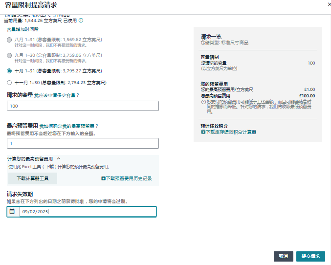Select the 十月 1–31 radio option
The height and width of the screenshot is (265, 331).
coord(9,70)
